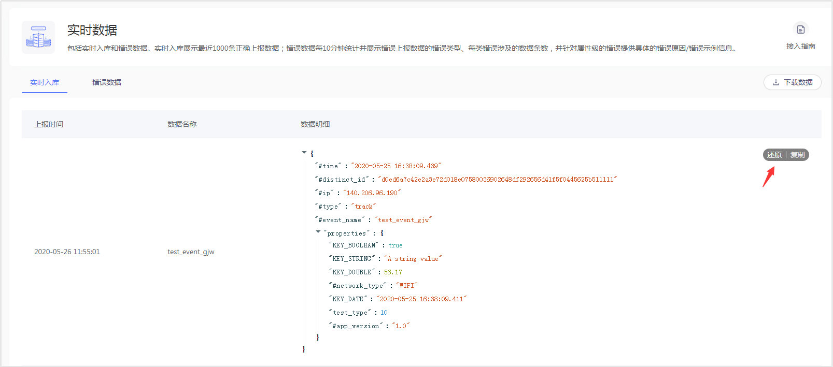The height and width of the screenshot is (367, 833).
Task: Click the KEY_STRING value "A string value"
Action: point(413,259)
